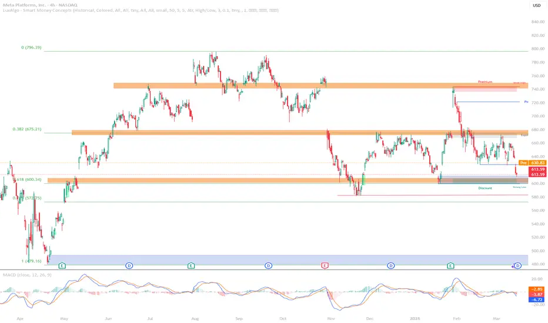Select the 0.382 (675.21) Fibonacci label
The image size is (548, 323).
[x=27, y=129]
